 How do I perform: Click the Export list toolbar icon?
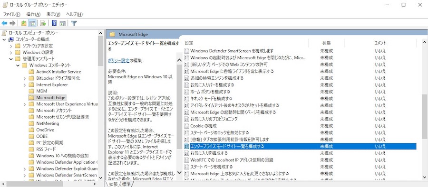[43, 23]
